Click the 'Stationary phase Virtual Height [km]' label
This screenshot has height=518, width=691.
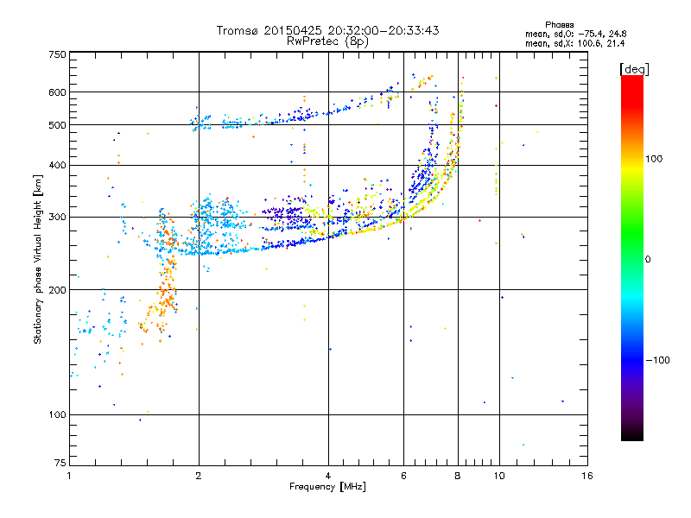pyautogui.click(x=37, y=259)
